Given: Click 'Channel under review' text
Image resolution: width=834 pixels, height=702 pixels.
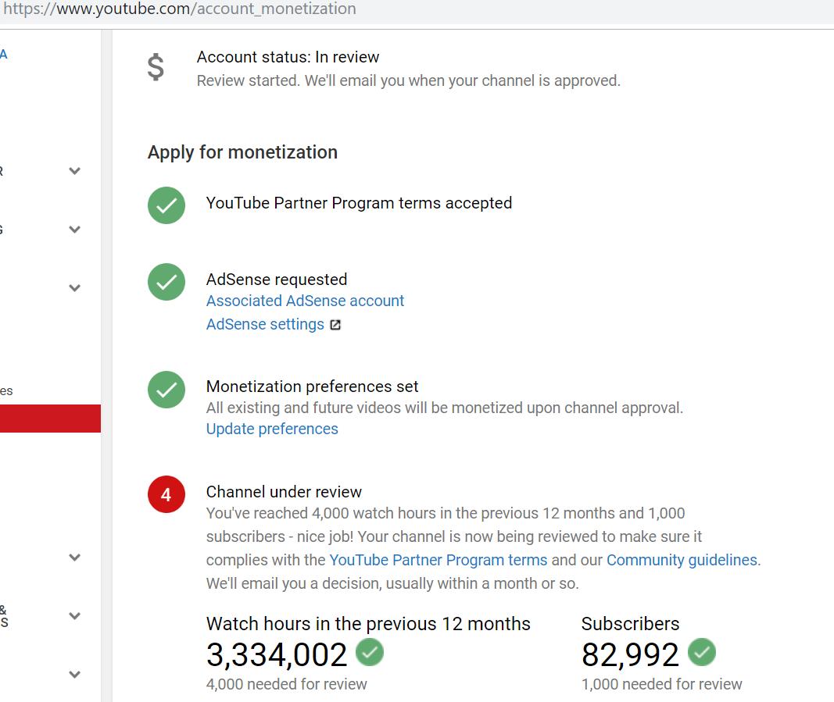Looking at the screenshot, I should [x=284, y=492].
